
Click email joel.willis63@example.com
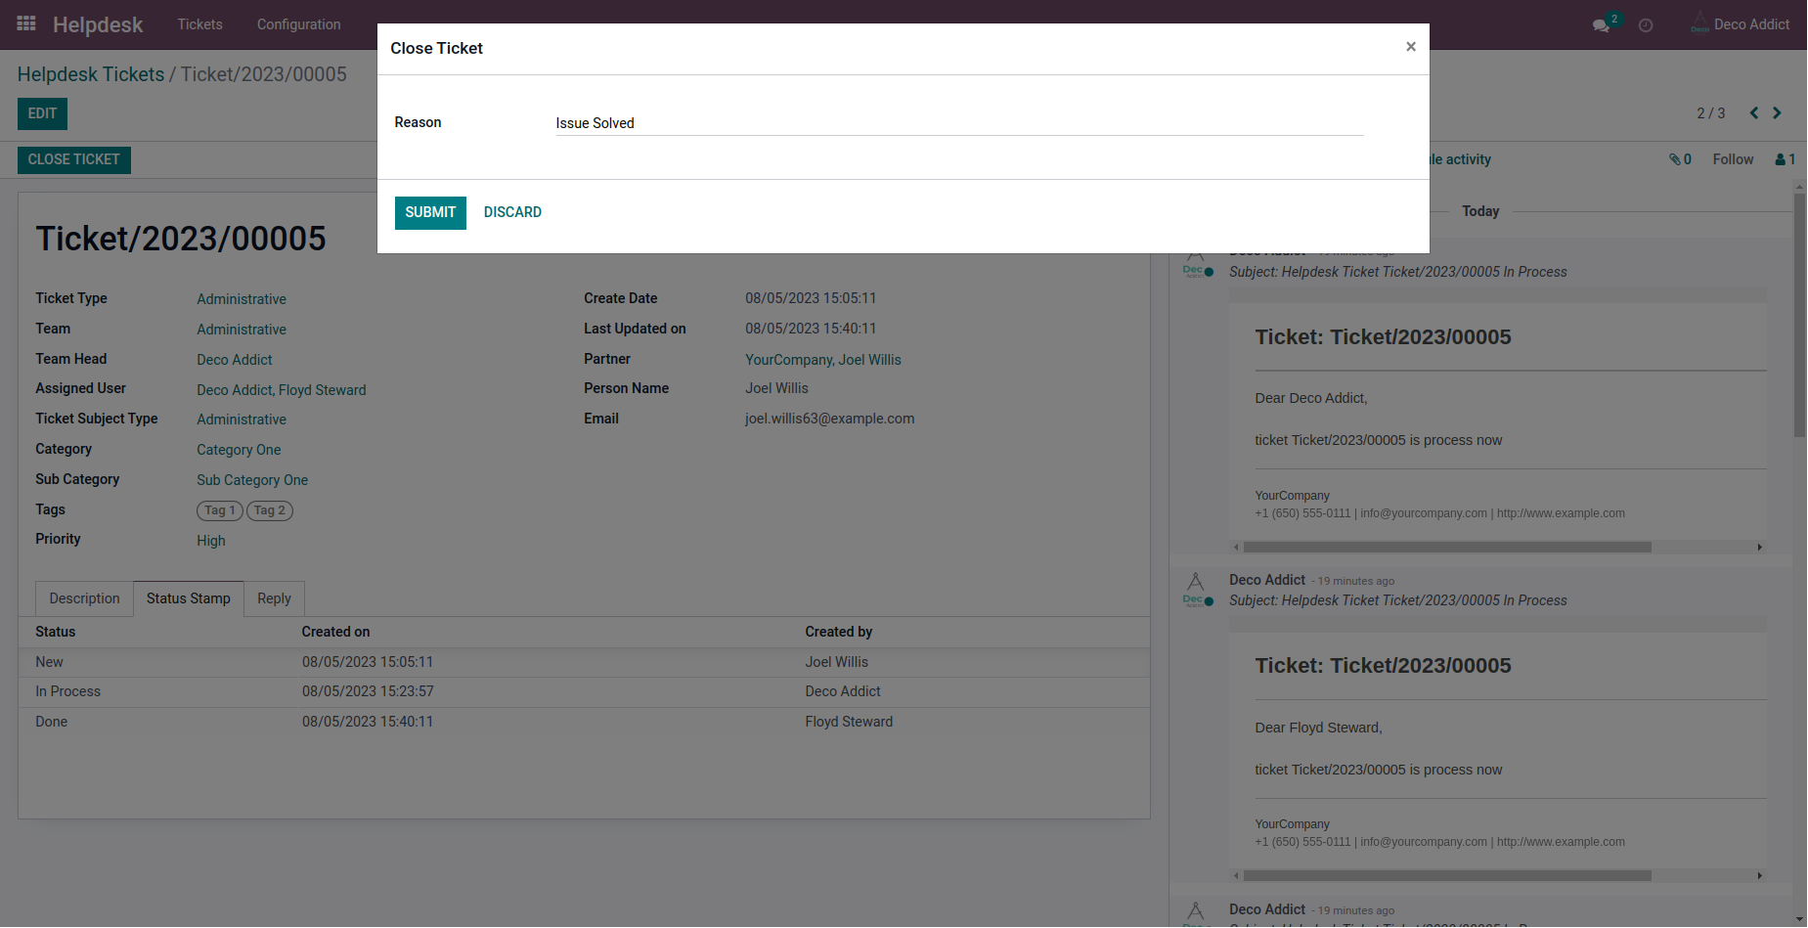[830, 419]
